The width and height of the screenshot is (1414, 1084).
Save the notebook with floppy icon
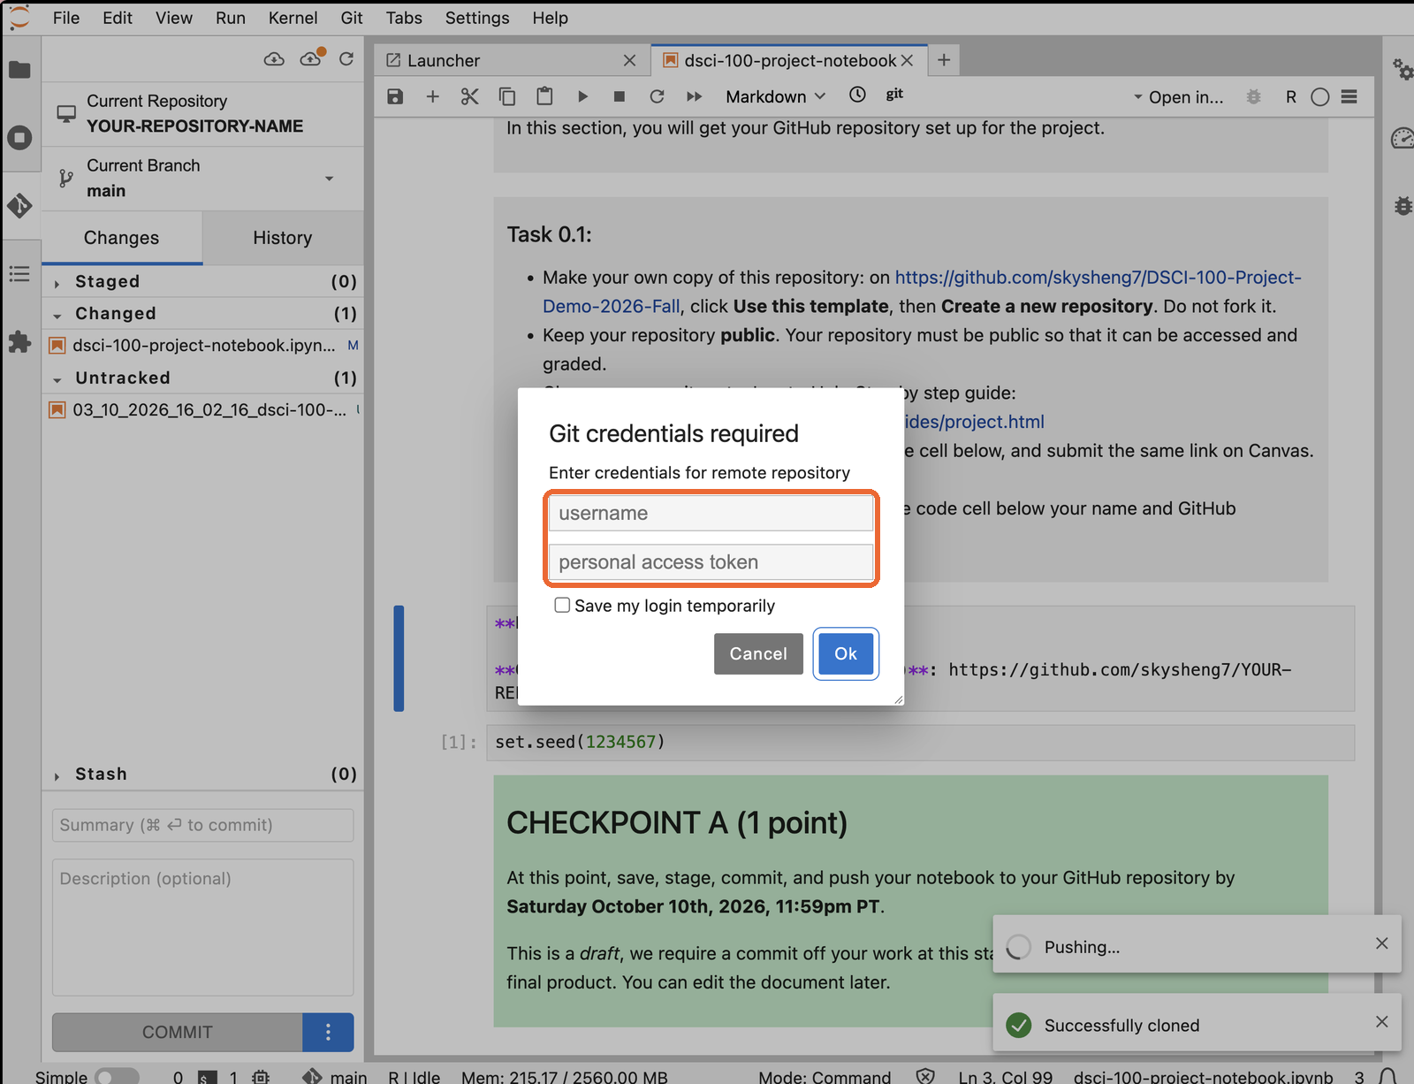coord(395,96)
